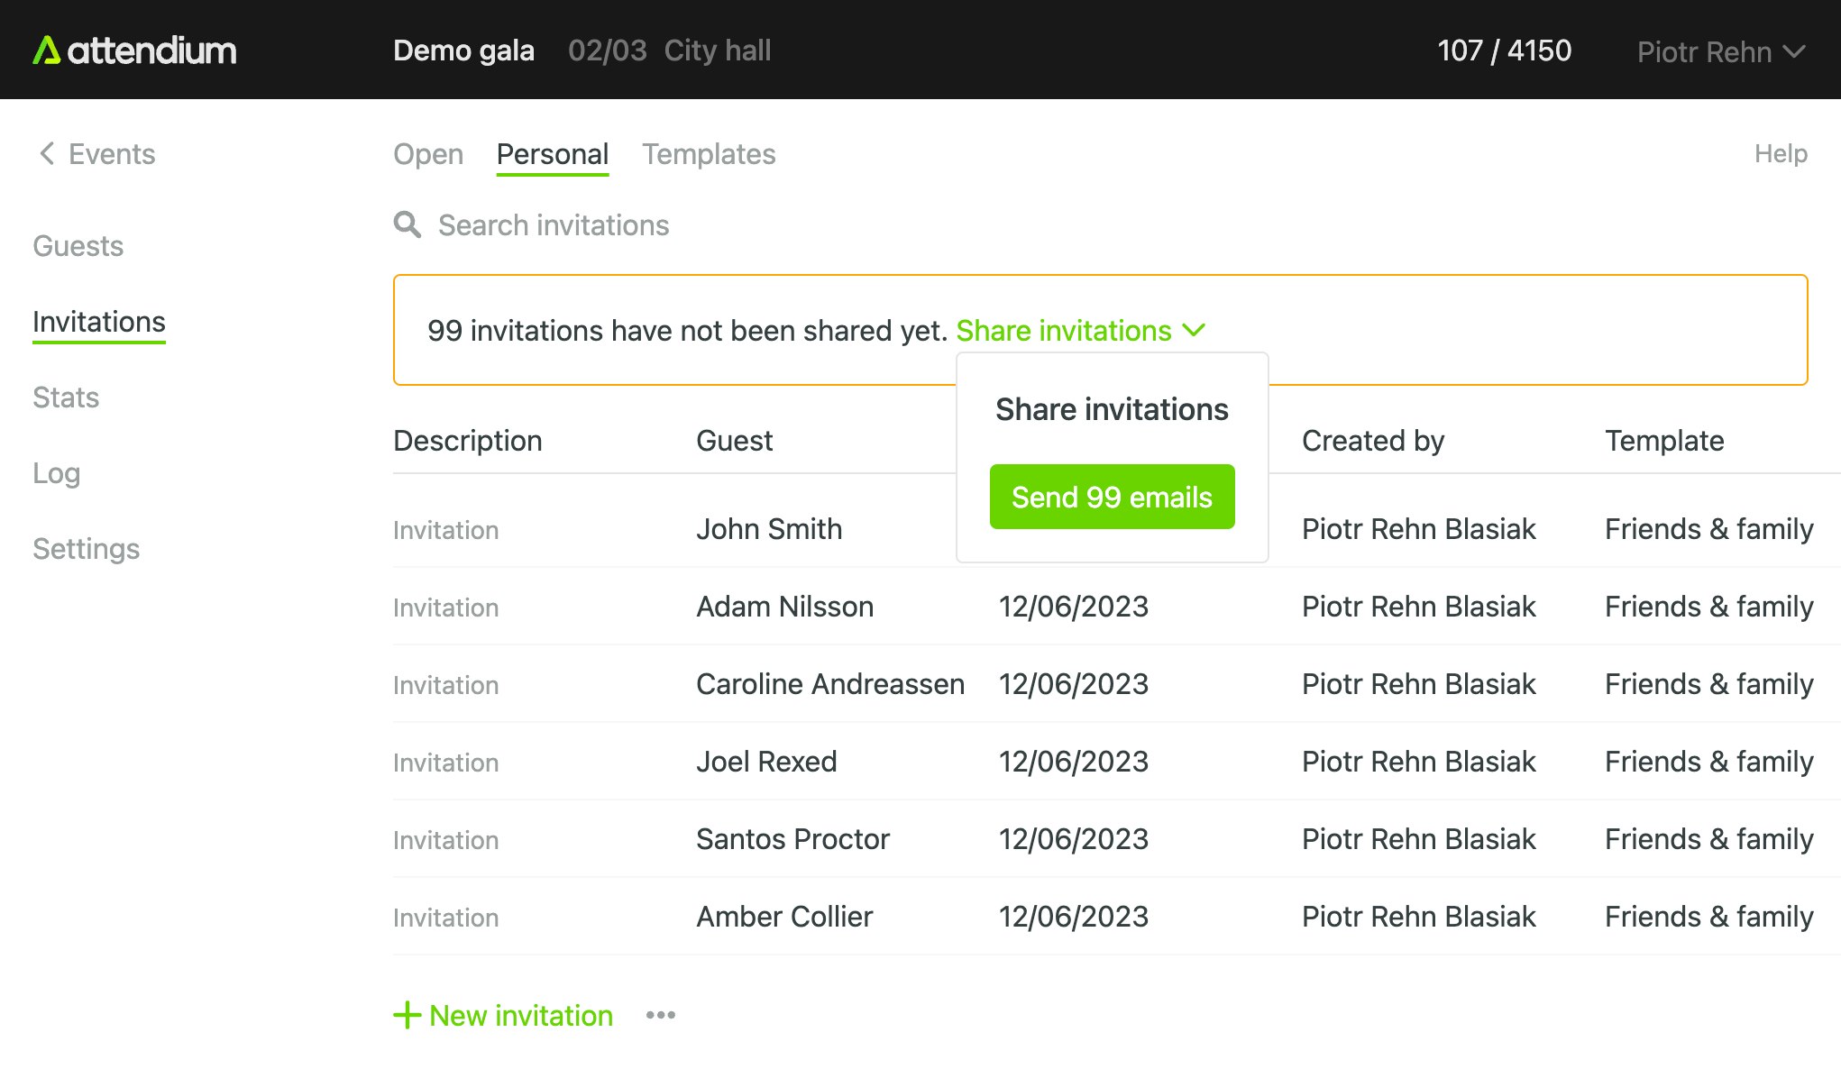Click the Attendium logo

pos(134,50)
